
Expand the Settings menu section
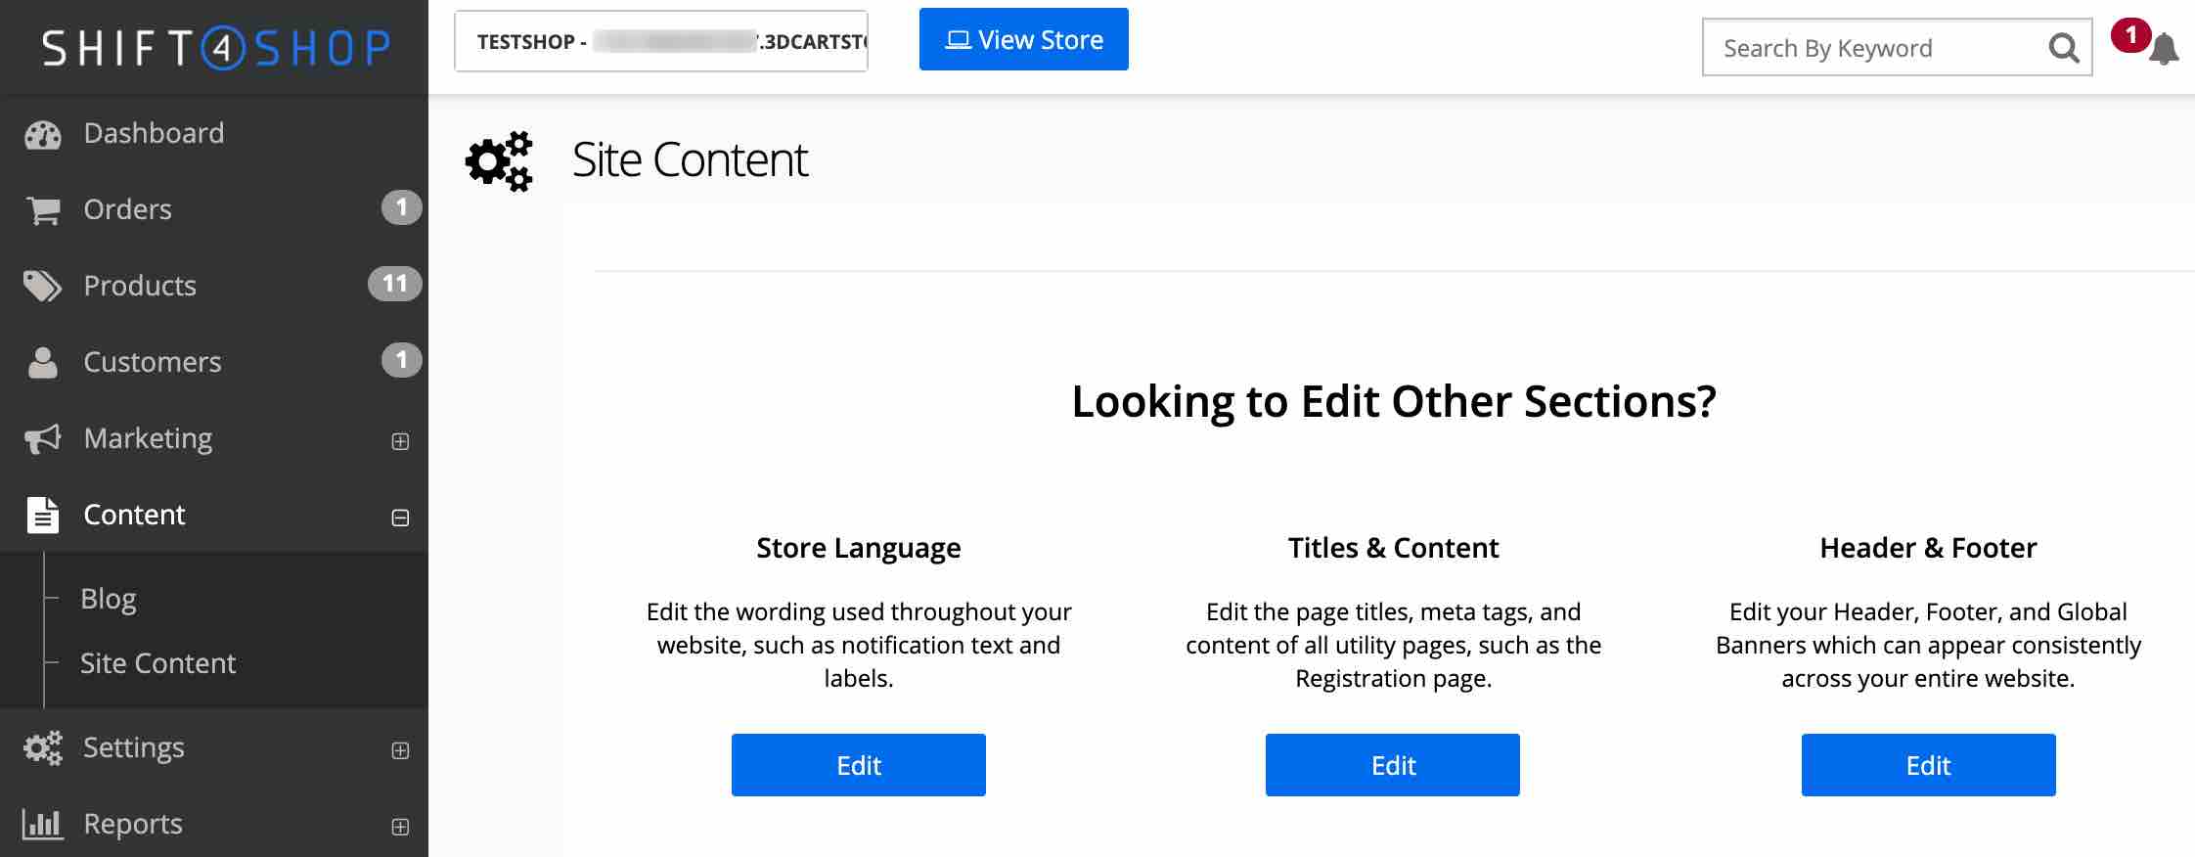click(x=400, y=750)
